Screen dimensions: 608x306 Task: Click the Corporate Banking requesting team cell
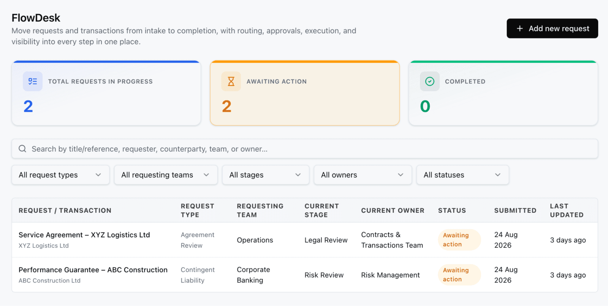[253, 275]
